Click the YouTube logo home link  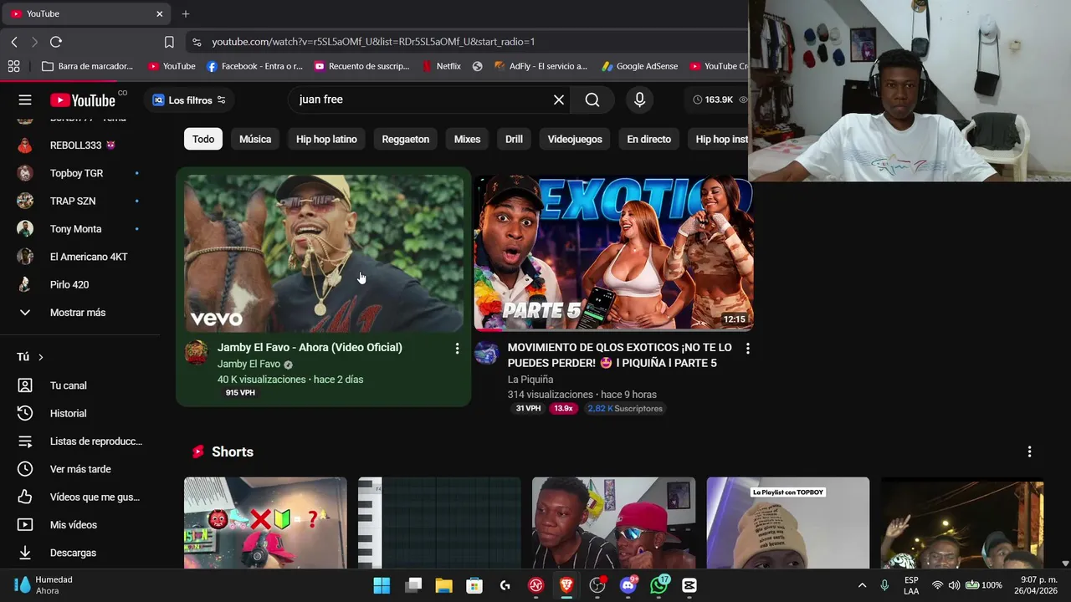83,100
